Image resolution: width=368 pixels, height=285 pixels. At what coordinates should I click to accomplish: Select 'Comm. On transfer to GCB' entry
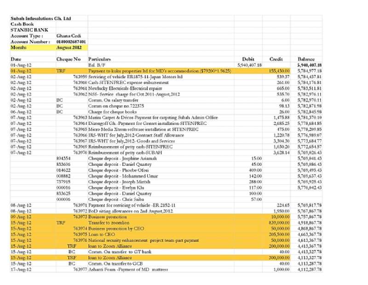point(115,264)
